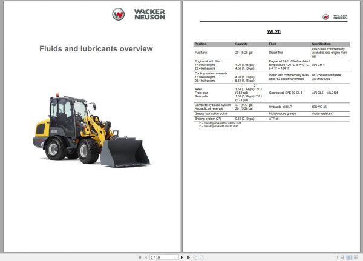The width and height of the screenshot is (363, 261).
Task: Click 'Cooling system contents' row label
Action: 211,73
